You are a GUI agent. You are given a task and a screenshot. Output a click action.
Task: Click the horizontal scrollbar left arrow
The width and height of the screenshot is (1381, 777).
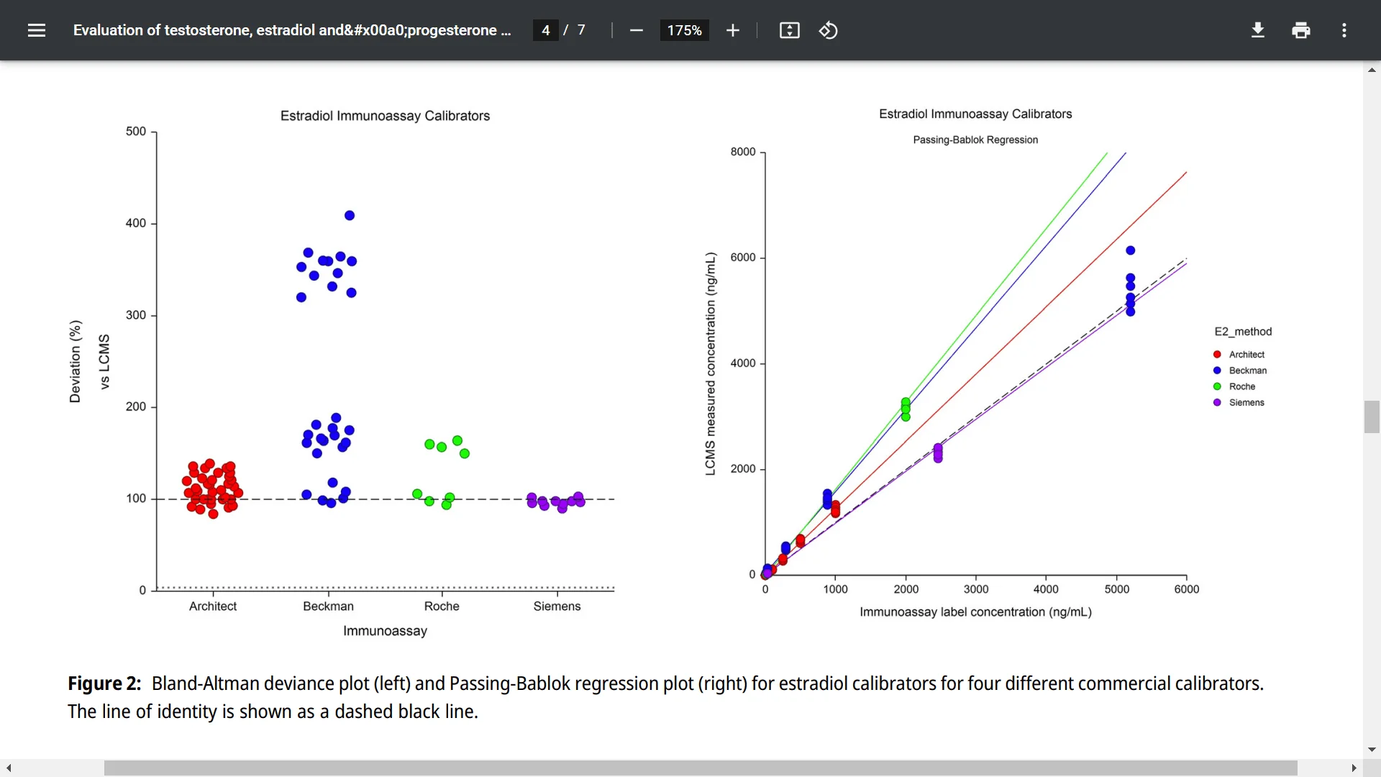coord(9,768)
